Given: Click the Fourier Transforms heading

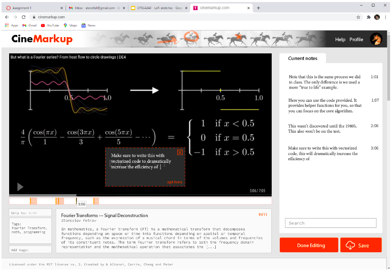Looking at the screenshot, I should tap(105, 215).
